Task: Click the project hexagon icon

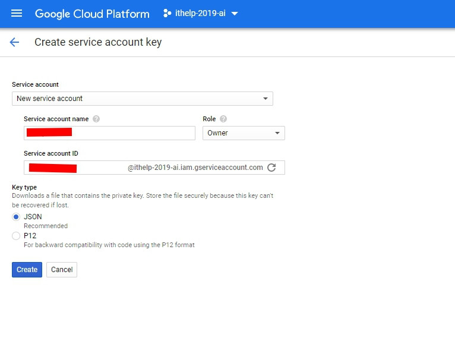Action: pyautogui.click(x=167, y=13)
